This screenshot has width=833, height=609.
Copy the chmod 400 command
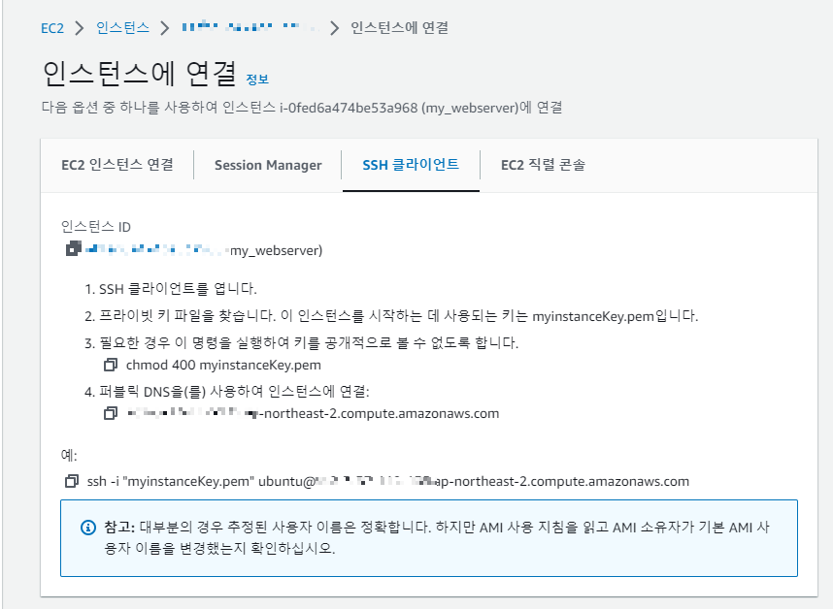[111, 365]
